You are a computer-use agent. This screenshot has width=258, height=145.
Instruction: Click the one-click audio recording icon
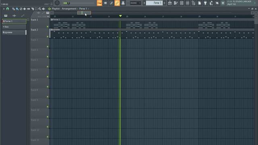pyautogui.click(x=217, y=3)
